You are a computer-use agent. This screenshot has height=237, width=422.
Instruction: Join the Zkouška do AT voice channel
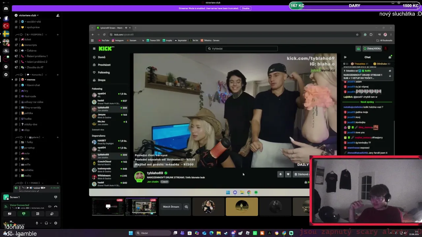[x=36, y=67]
